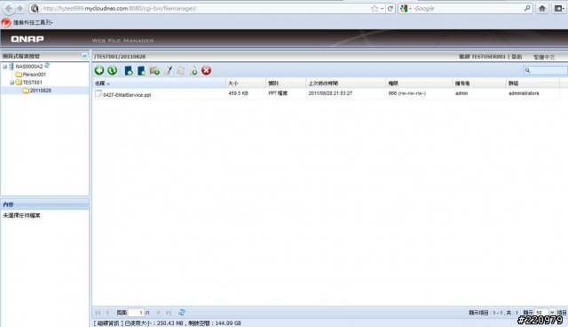
Task: Click the second blue file transfer icon
Action: [x=141, y=71]
